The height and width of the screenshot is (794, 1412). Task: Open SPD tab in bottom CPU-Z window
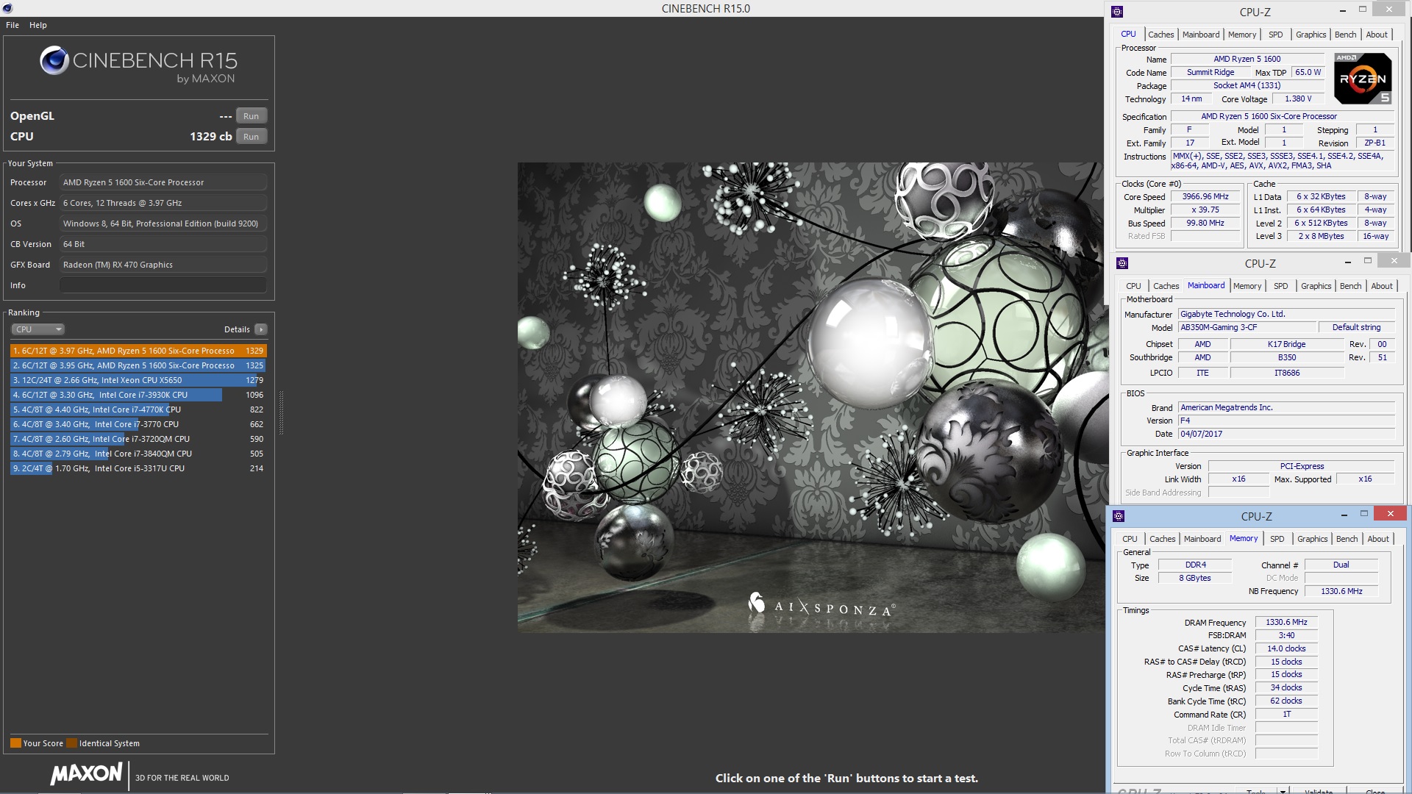point(1277,539)
